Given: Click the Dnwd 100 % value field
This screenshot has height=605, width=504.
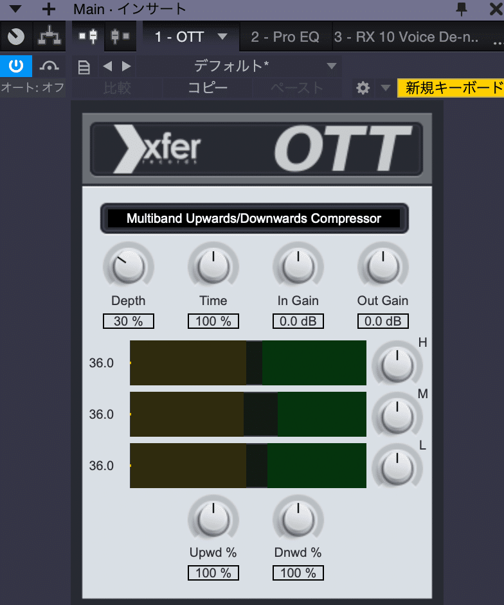Looking at the screenshot, I should click(x=298, y=573).
